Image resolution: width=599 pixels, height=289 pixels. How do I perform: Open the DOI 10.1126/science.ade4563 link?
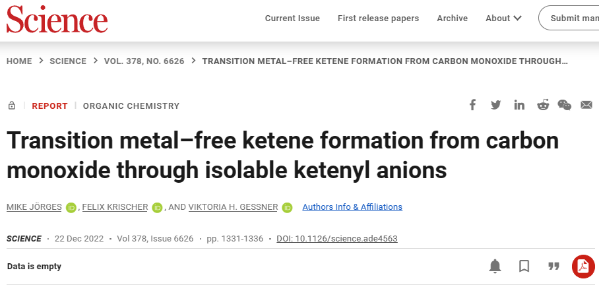pos(337,239)
